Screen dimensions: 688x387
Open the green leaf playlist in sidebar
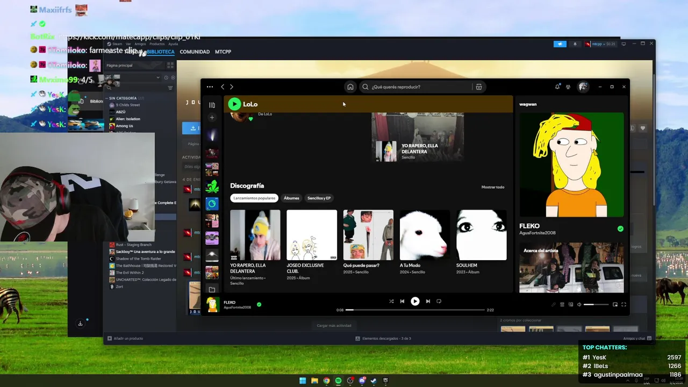coord(212,187)
